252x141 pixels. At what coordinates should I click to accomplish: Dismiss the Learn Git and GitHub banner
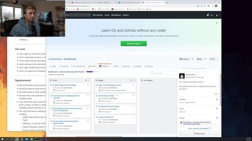point(217,23)
